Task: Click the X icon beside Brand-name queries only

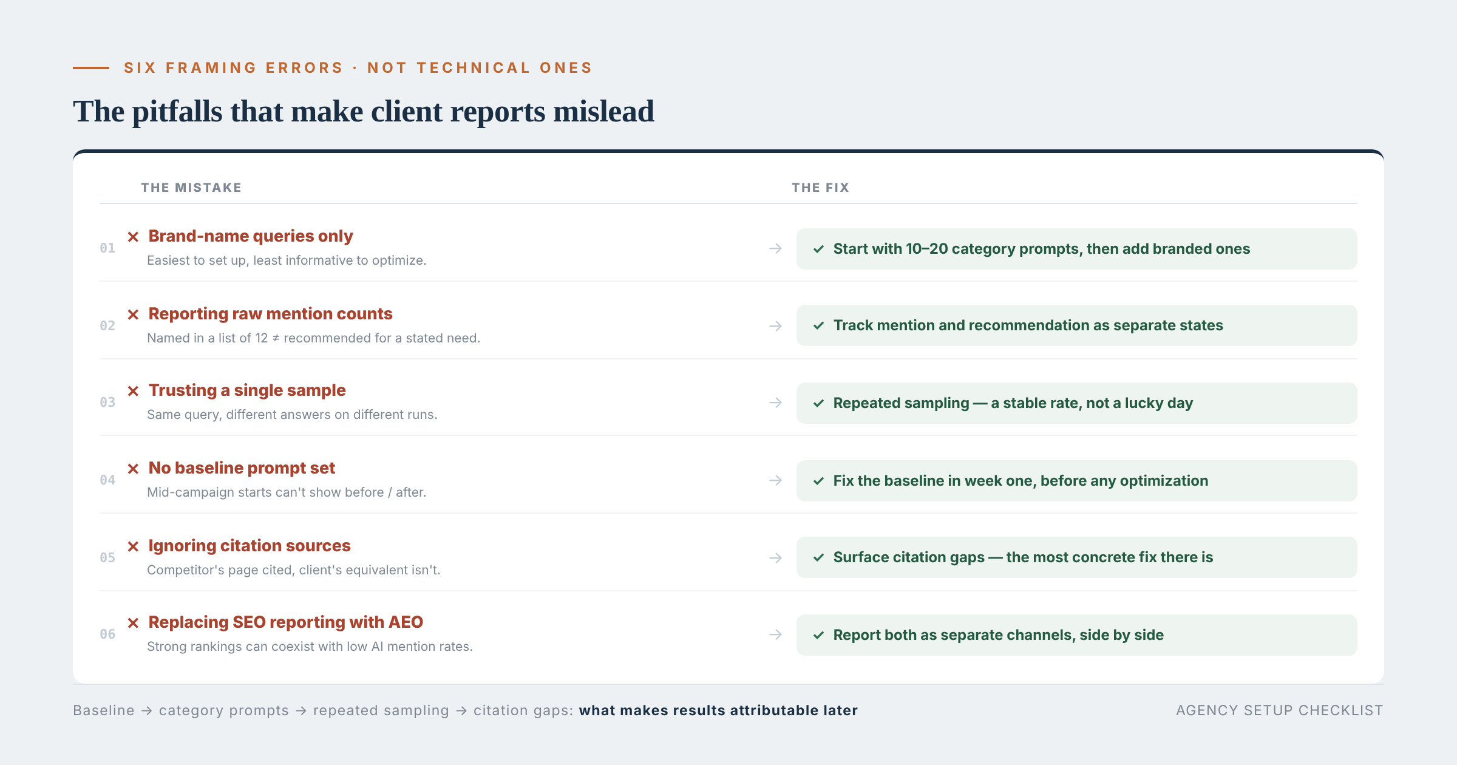Action: 133,237
